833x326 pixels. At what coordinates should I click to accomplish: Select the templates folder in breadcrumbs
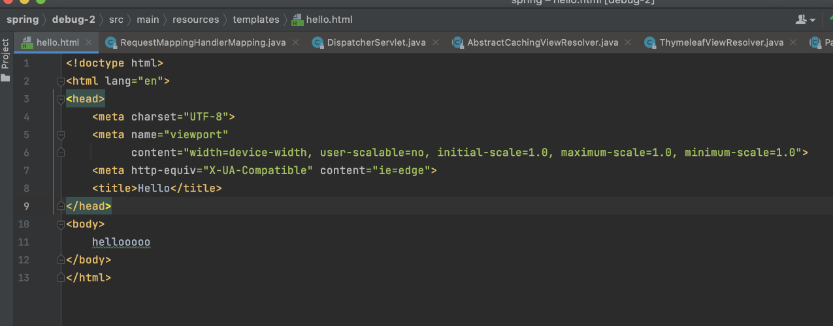pyautogui.click(x=256, y=20)
